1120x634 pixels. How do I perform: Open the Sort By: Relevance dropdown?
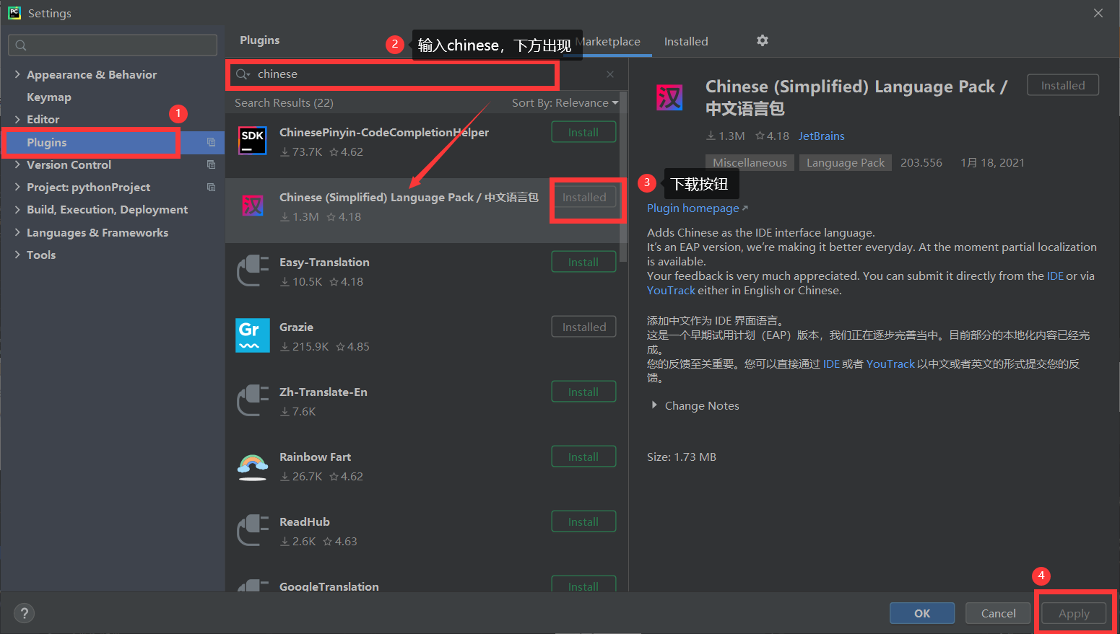565,102
